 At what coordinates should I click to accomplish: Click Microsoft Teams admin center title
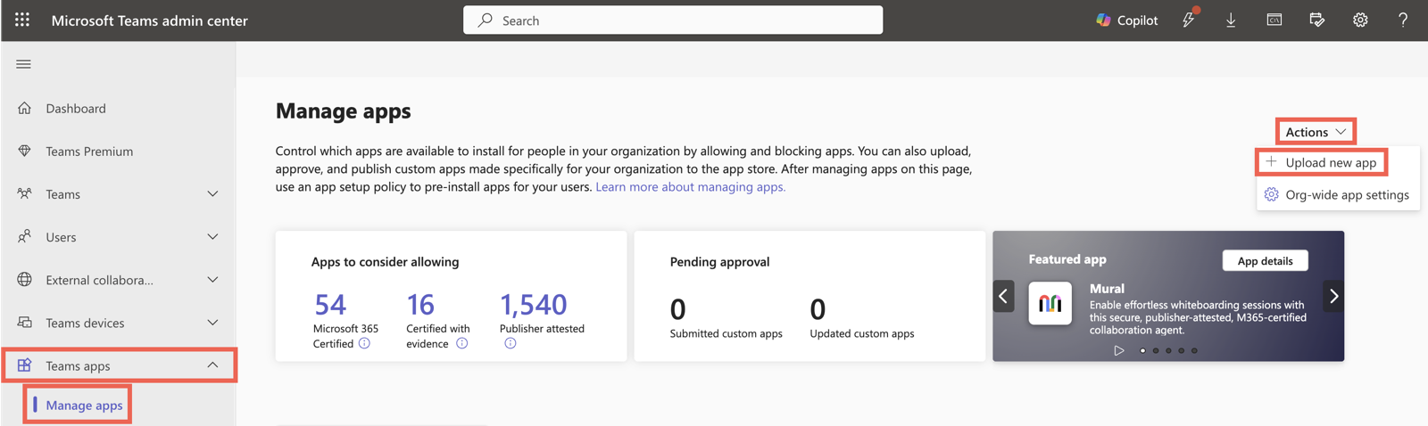click(x=149, y=20)
